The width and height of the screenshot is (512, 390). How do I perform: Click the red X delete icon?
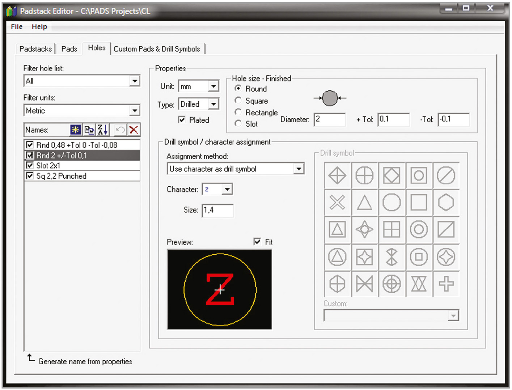coord(134,130)
